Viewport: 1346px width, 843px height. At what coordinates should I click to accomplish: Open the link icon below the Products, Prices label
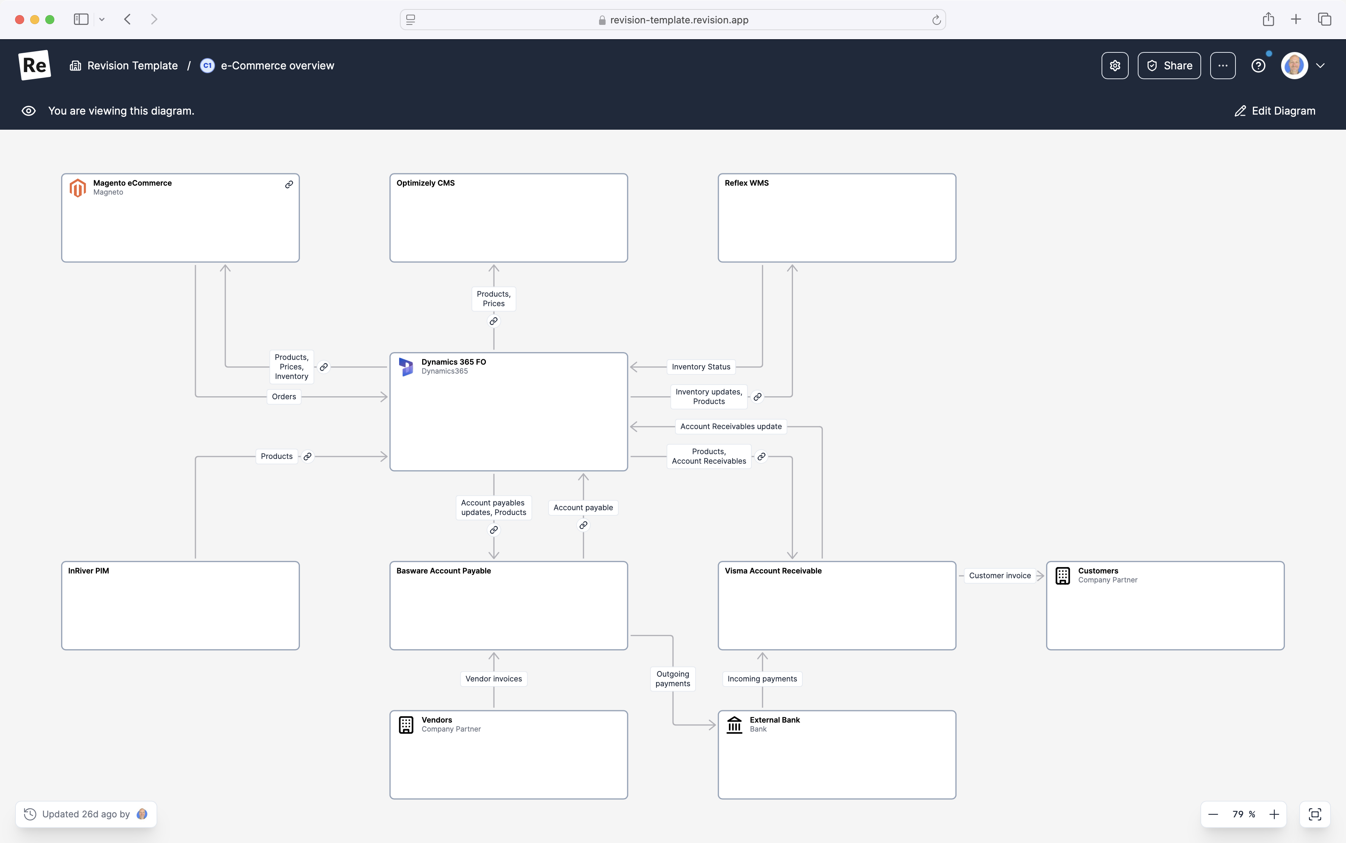tap(493, 321)
